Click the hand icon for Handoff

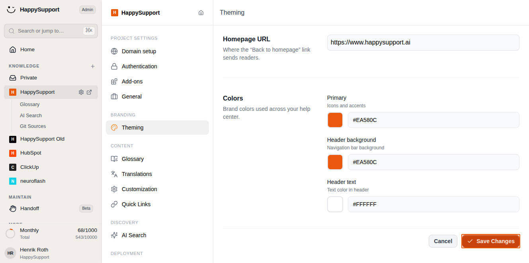tap(13, 209)
